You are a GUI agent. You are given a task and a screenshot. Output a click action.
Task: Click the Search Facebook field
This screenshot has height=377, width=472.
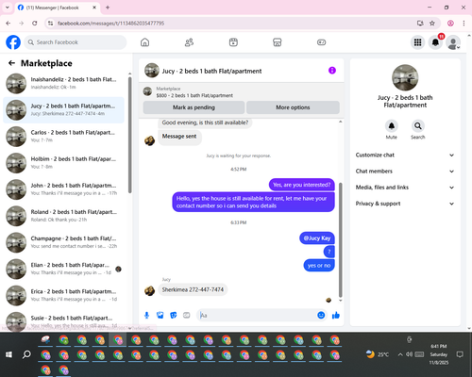point(76,42)
